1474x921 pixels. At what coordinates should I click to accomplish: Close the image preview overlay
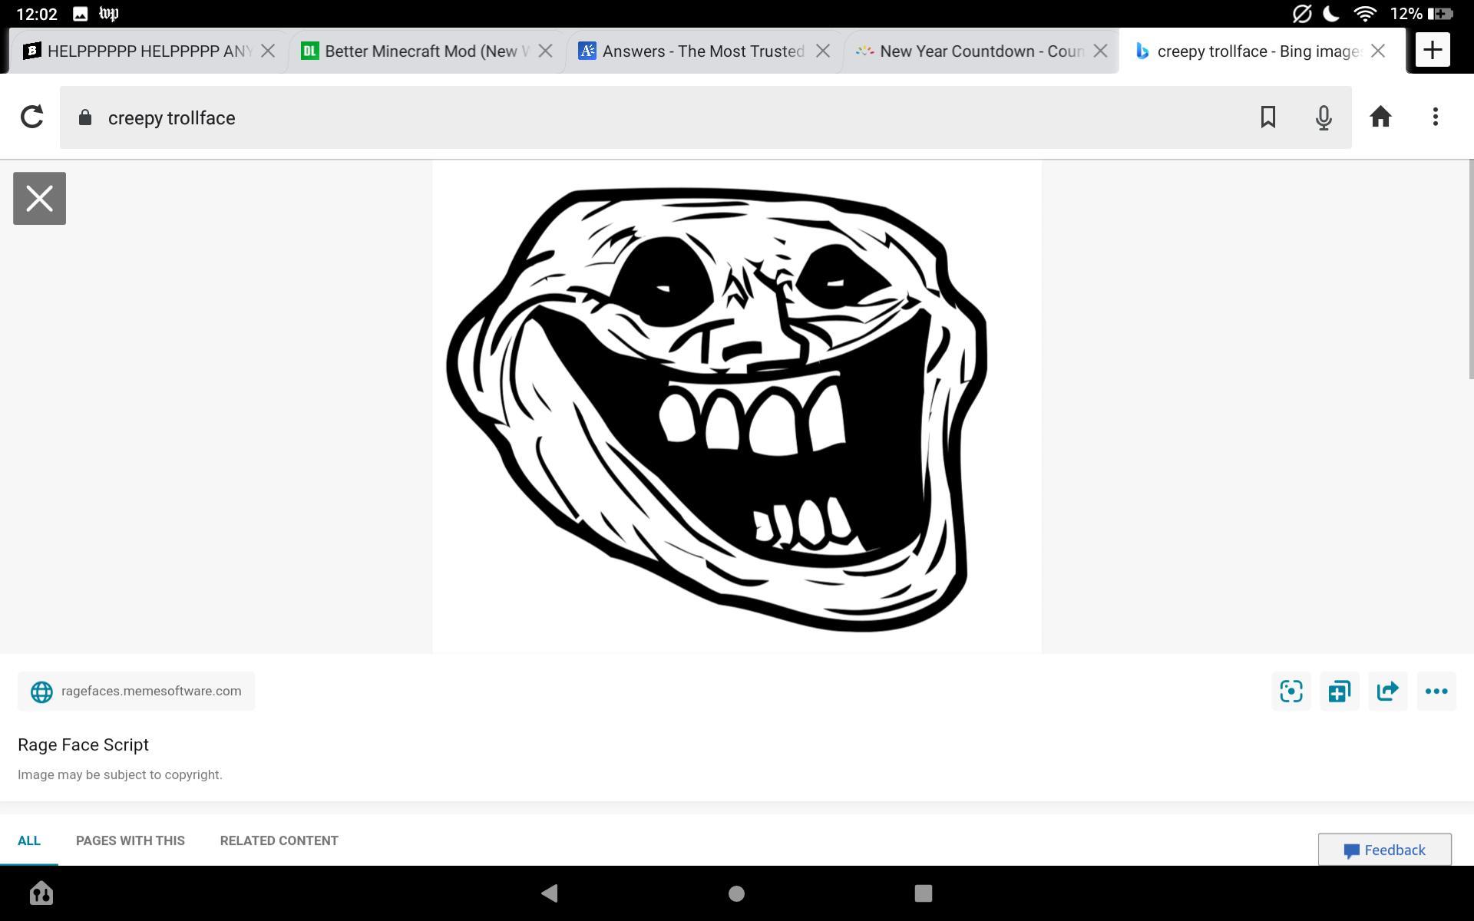[x=39, y=199]
